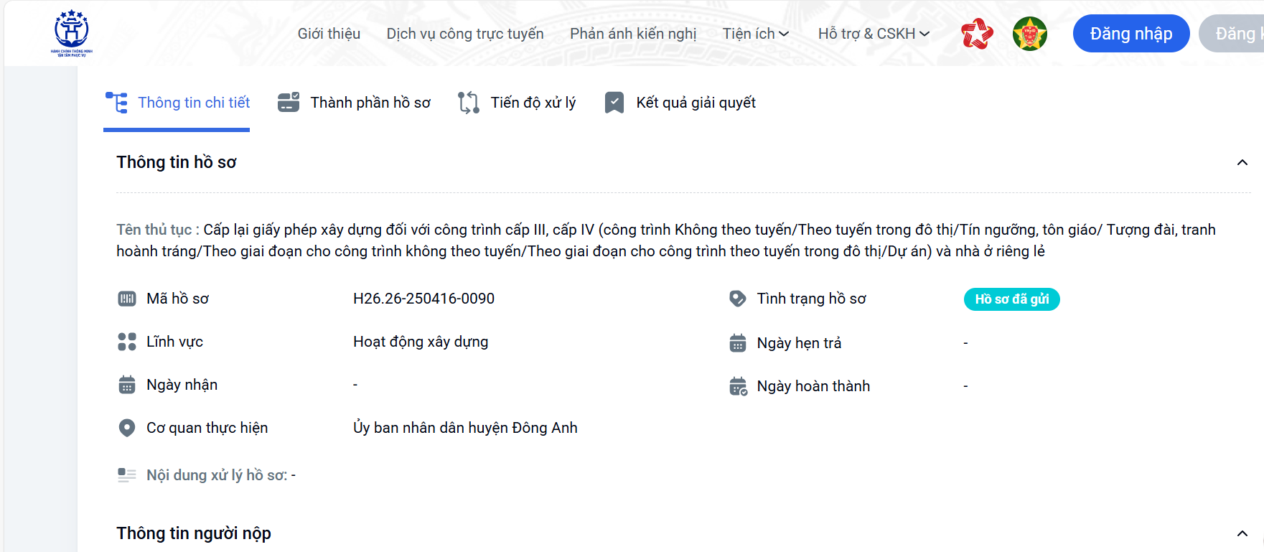Viewport: 1264px width, 552px height.
Task: Click the Tiến độ xử lý arrows icon
Action: (469, 103)
